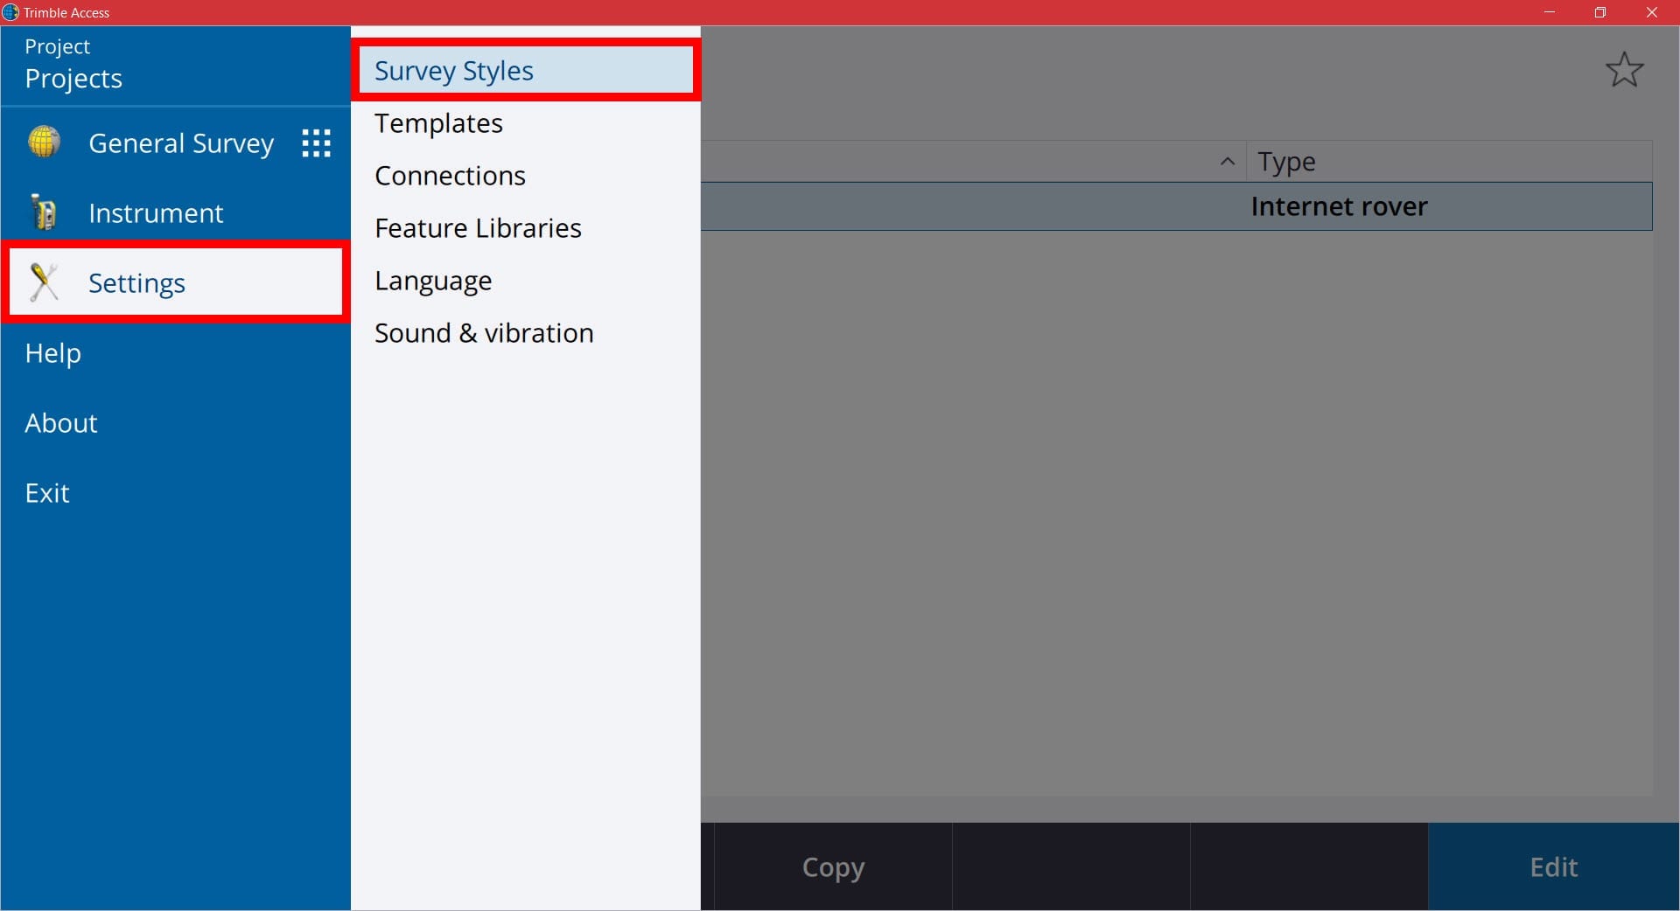
Task: Open the Templates menu entry
Action: pos(525,123)
